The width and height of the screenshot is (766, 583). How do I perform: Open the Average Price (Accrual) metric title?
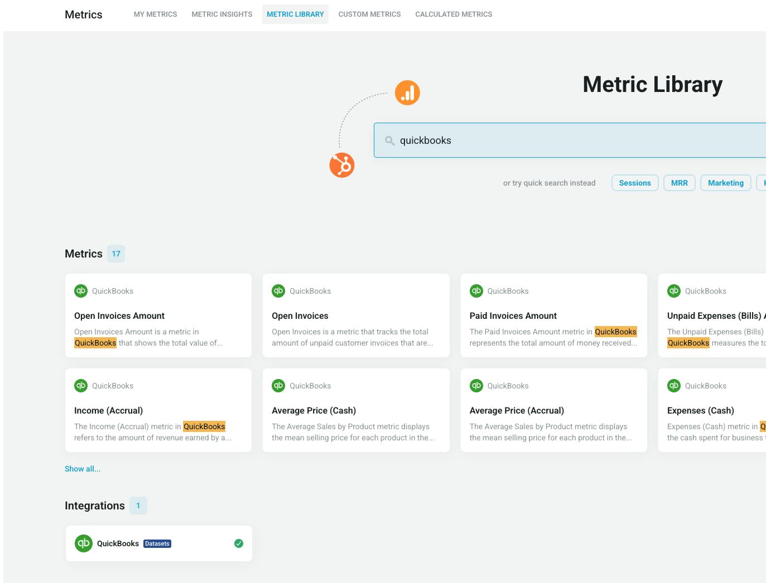tap(517, 411)
